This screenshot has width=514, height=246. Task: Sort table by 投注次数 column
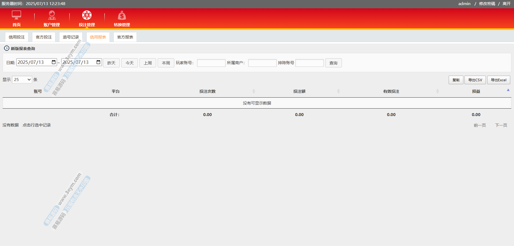tap(254, 91)
